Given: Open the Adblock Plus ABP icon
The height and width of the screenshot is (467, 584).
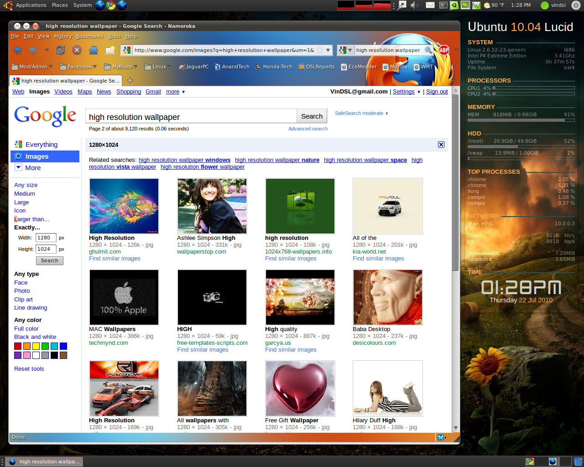Looking at the screenshot, I should click(444, 50).
